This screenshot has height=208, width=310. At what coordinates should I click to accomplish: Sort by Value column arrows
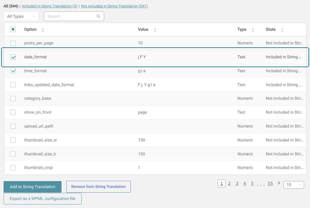pyautogui.click(x=155, y=30)
